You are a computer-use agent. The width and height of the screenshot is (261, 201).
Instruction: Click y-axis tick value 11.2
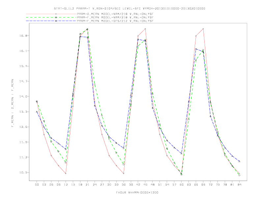point(23,157)
